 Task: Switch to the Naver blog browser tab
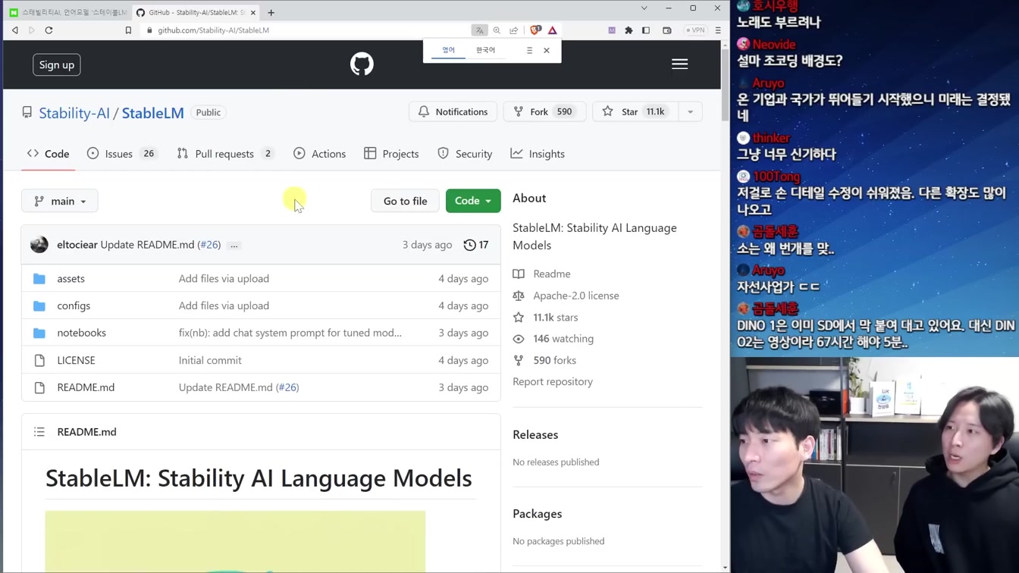tap(67, 12)
